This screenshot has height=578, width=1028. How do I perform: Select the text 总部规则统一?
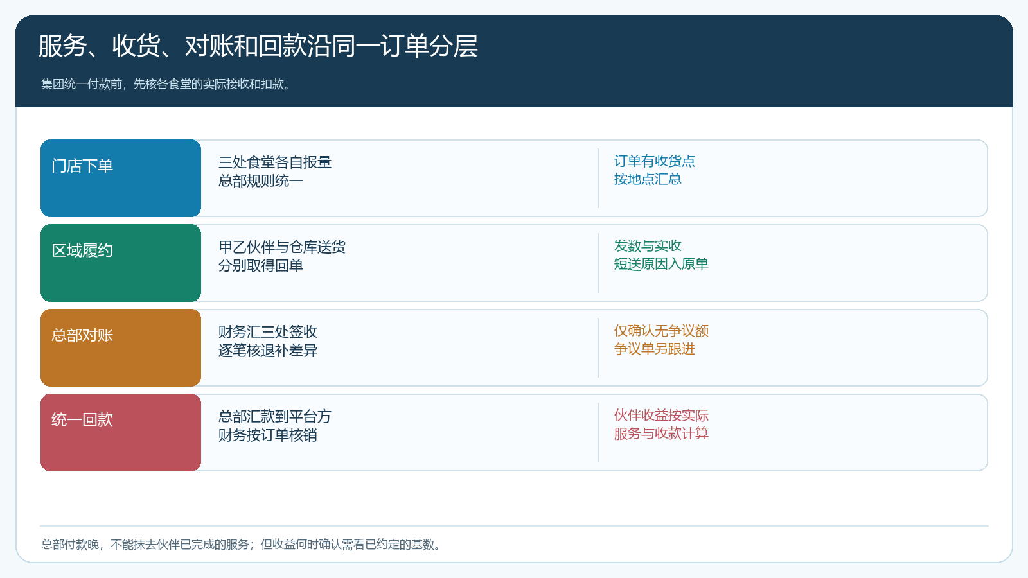click(x=261, y=181)
